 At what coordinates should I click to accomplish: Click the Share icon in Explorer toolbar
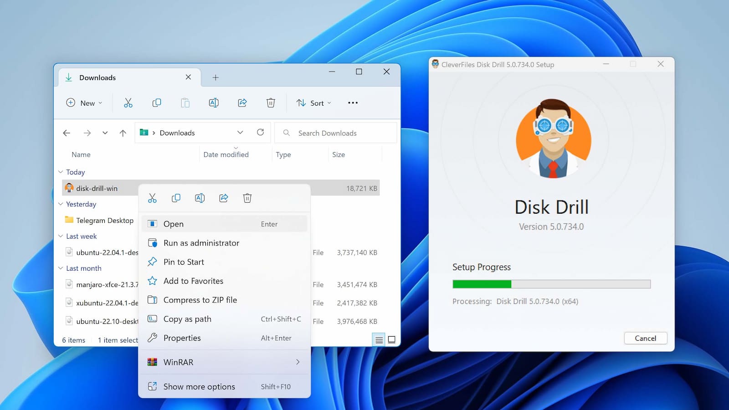[x=242, y=103]
